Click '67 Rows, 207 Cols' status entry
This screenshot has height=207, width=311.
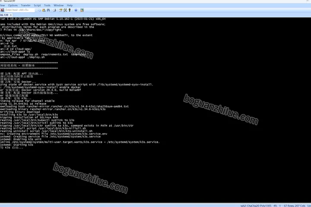click(x=295, y=206)
